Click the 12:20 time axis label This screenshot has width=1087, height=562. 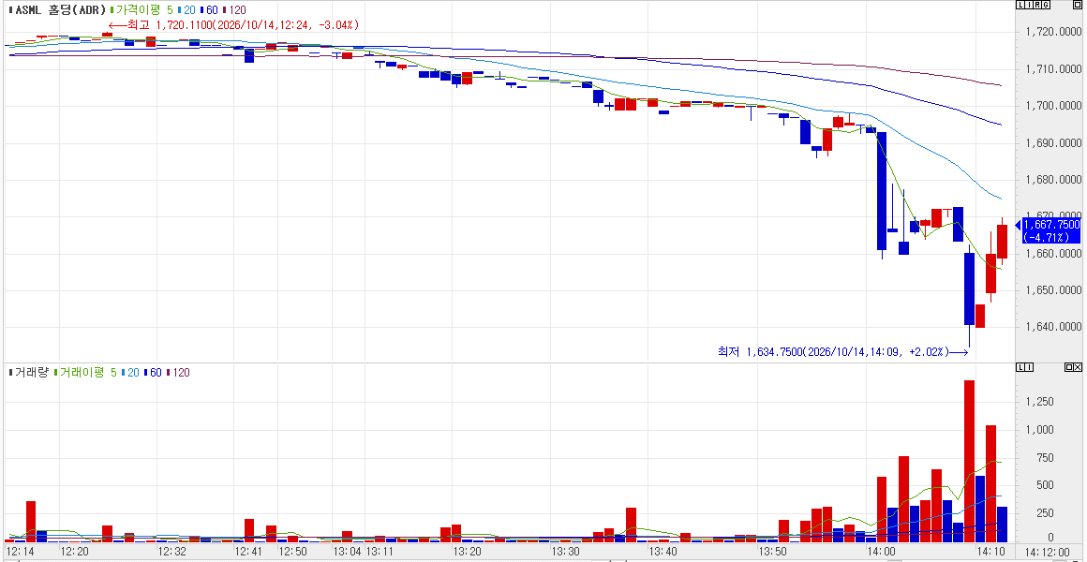pyautogui.click(x=74, y=553)
